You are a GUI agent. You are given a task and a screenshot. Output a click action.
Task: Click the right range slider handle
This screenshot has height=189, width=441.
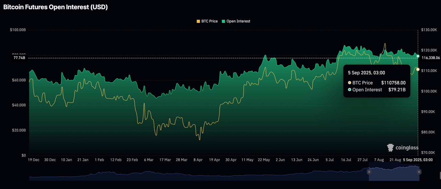[419, 172]
